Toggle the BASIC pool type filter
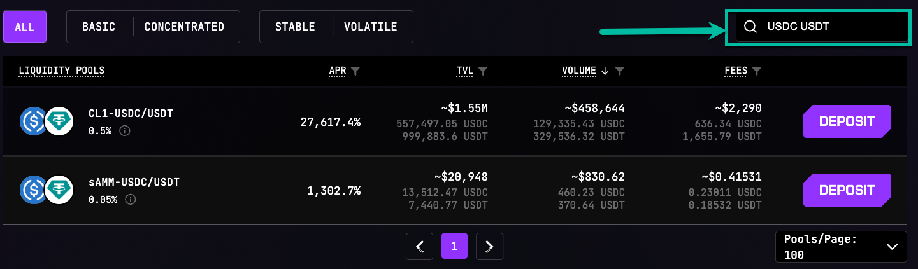Viewport: 918px width, 269px height. coord(100,27)
